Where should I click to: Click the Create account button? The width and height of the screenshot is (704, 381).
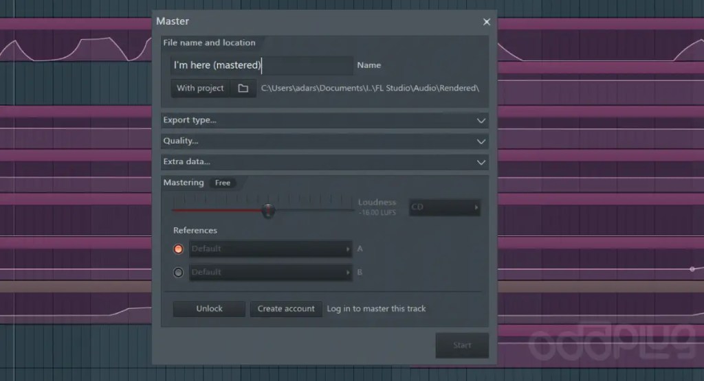286,309
